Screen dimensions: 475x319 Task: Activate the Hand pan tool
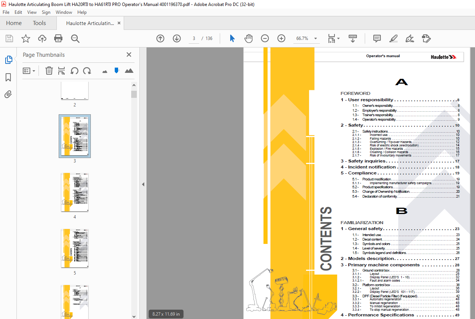249,38
